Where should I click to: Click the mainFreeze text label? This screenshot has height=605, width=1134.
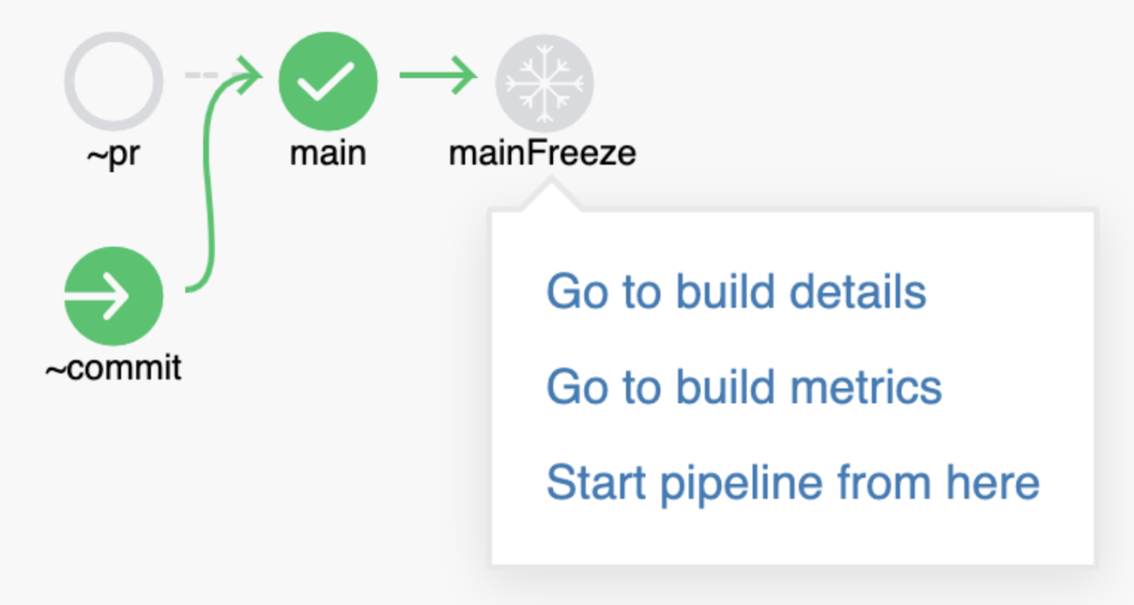[543, 153]
